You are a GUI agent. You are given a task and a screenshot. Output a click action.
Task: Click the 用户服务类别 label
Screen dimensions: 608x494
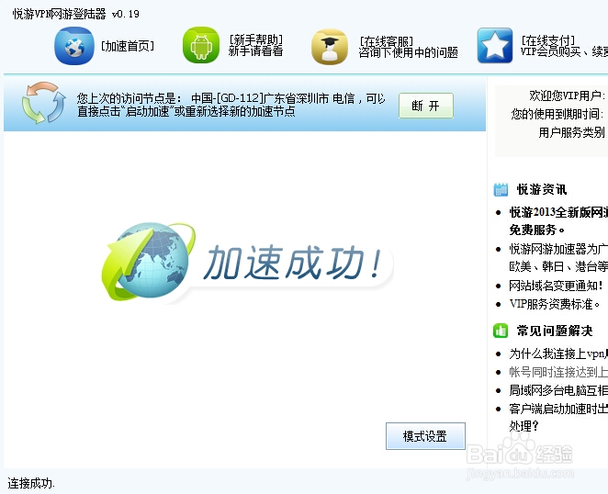pos(571,132)
